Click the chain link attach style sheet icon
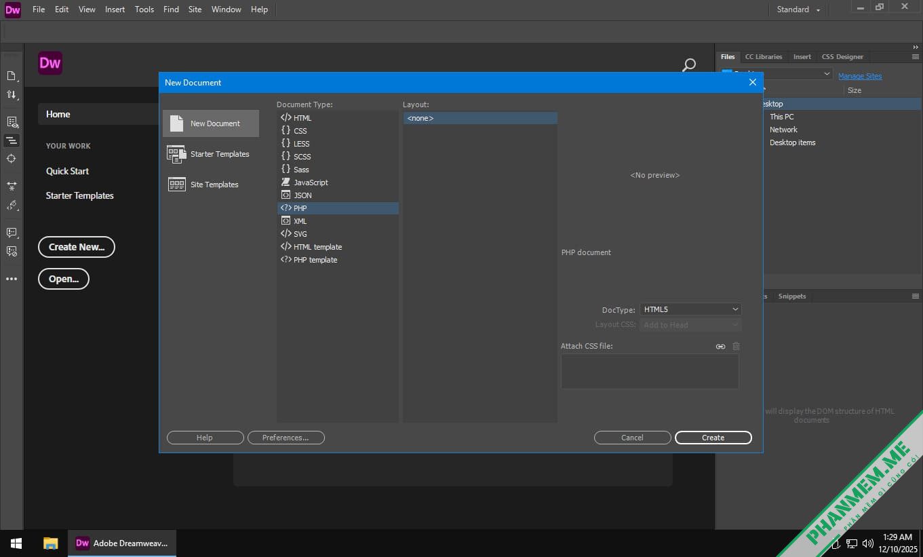Screen dimensions: 923x557 coord(720,346)
